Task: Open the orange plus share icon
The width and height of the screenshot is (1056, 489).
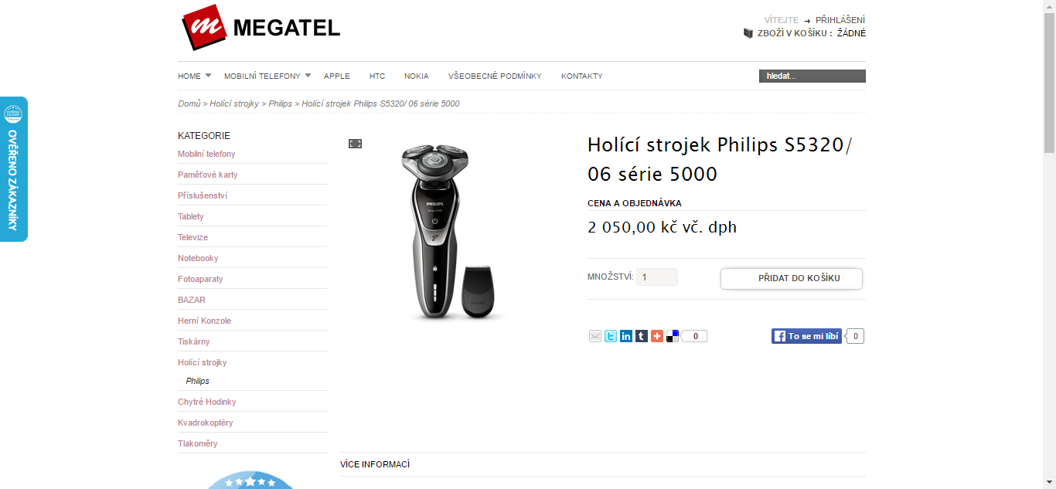Action: [x=657, y=336]
